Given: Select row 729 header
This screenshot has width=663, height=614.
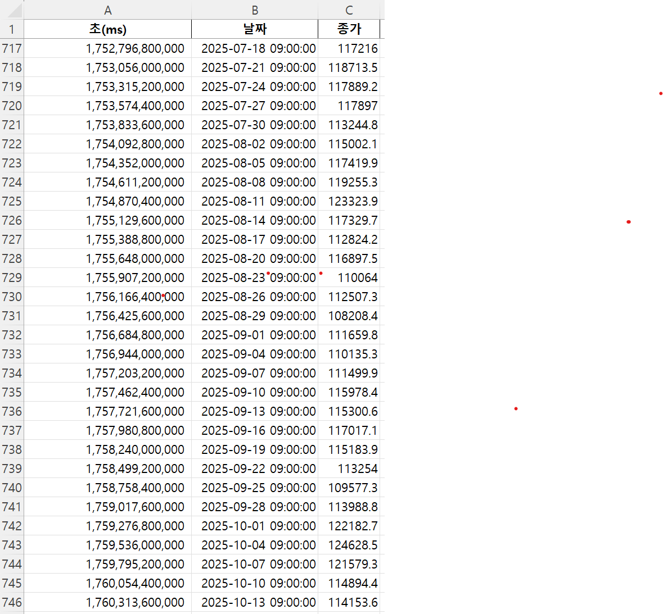Looking at the screenshot, I should pyautogui.click(x=12, y=278).
